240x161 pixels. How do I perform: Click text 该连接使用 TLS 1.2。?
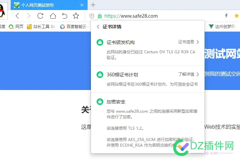[x=125, y=128]
